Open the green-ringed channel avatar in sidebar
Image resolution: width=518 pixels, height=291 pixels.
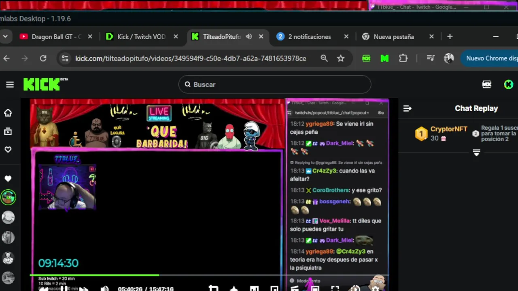pyautogui.click(x=8, y=197)
